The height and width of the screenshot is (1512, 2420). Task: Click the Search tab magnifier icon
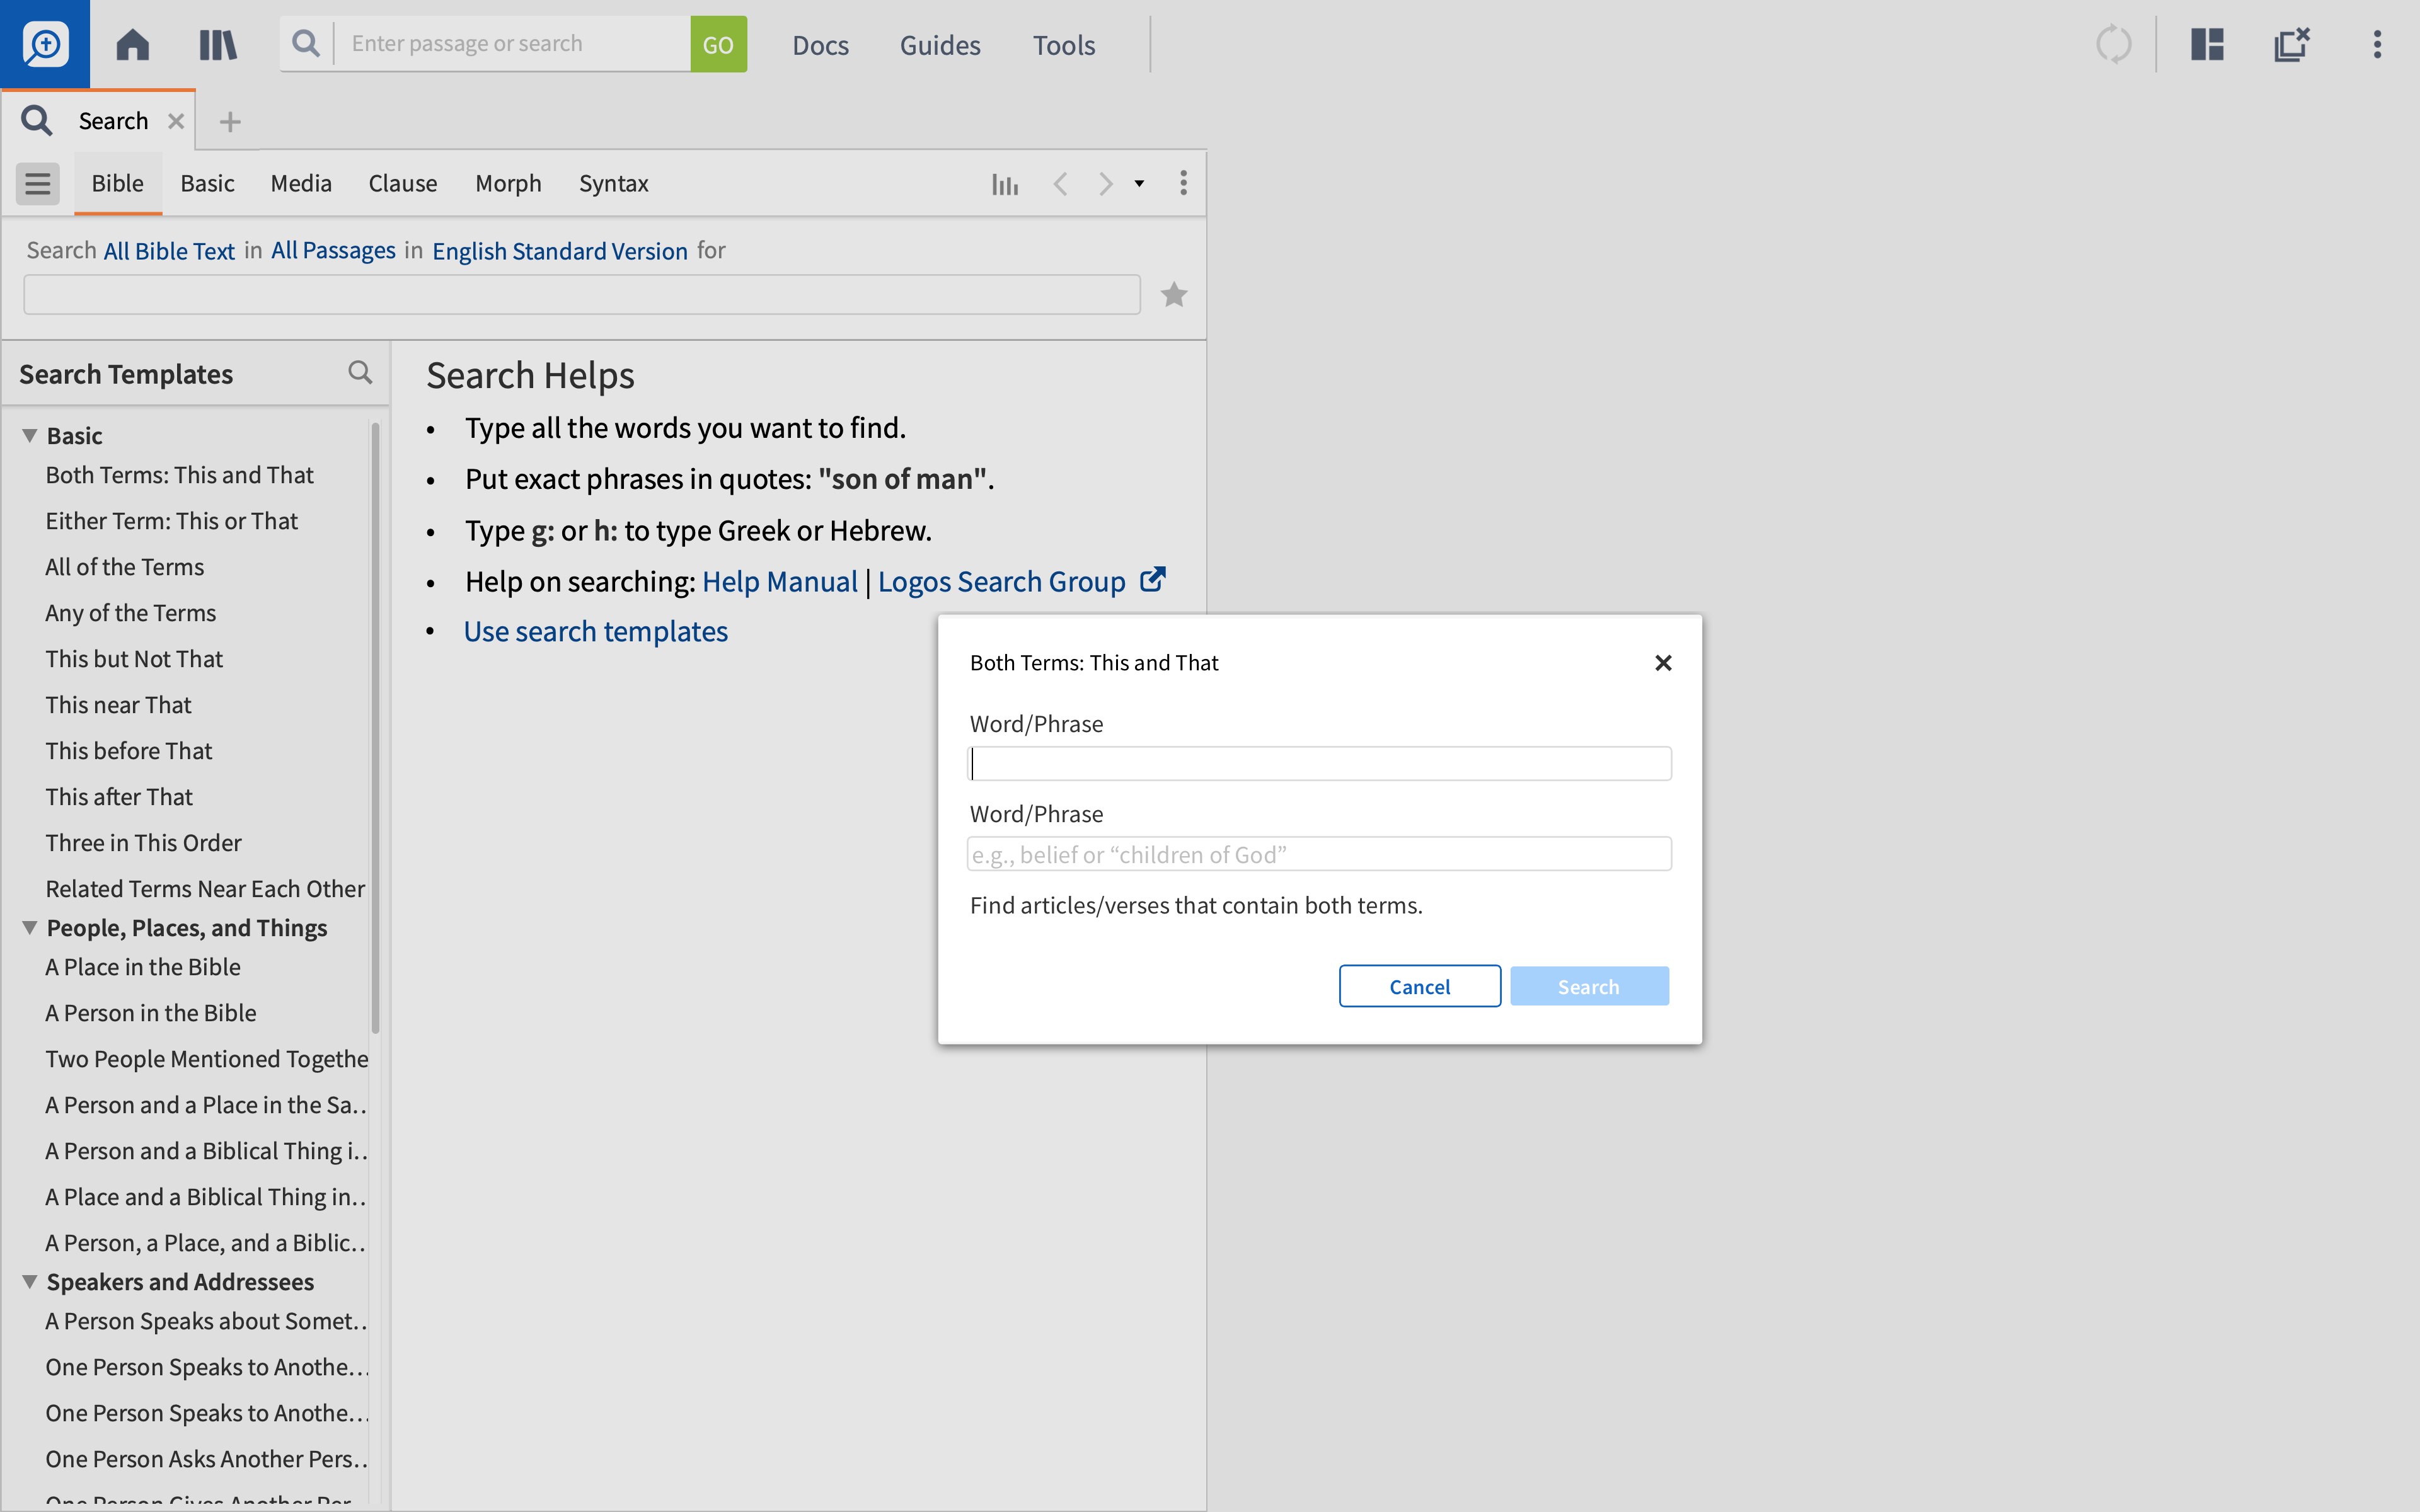click(37, 121)
